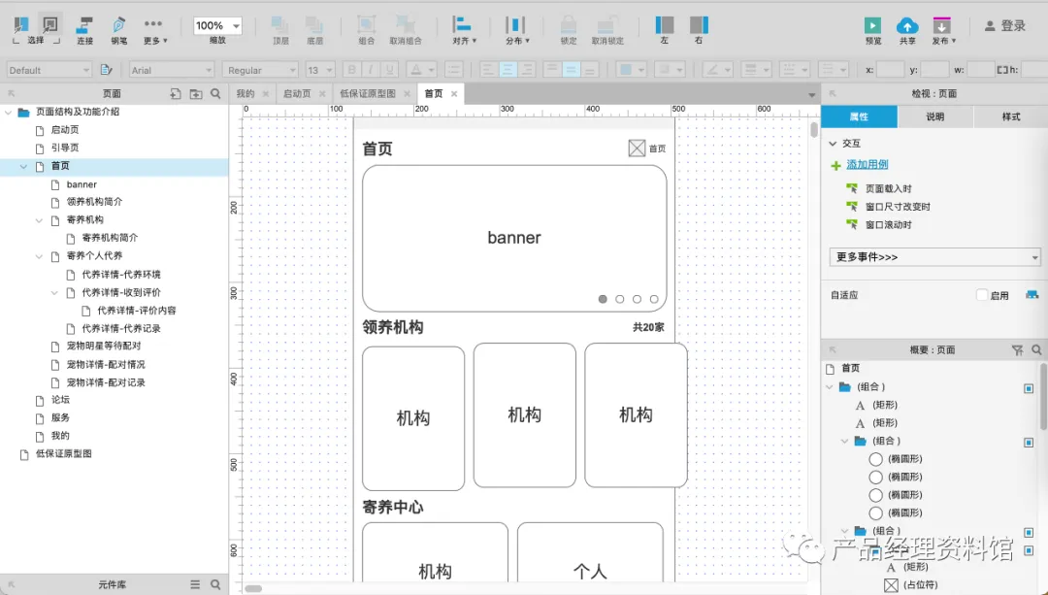The height and width of the screenshot is (595, 1048).
Task: Click the adaptive views icon beside 启用
Action: click(x=1032, y=295)
